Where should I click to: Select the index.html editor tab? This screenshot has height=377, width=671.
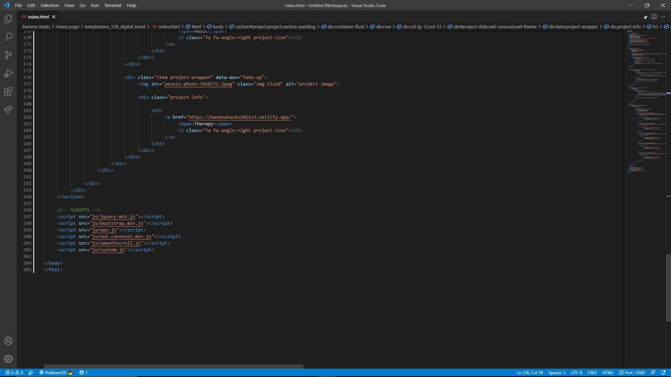[x=38, y=17]
